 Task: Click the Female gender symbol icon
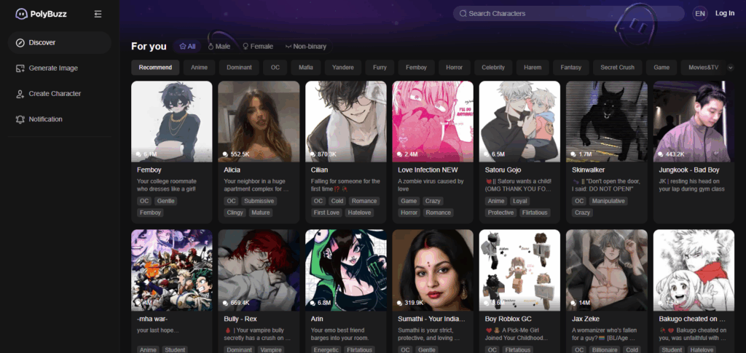(246, 47)
